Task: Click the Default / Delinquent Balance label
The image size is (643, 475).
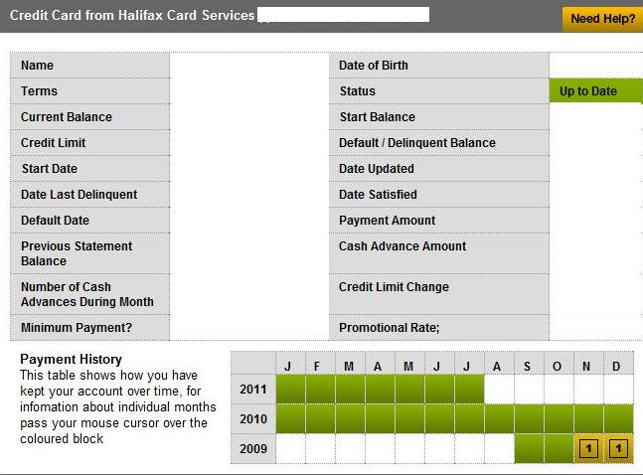Action: click(x=416, y=143)
